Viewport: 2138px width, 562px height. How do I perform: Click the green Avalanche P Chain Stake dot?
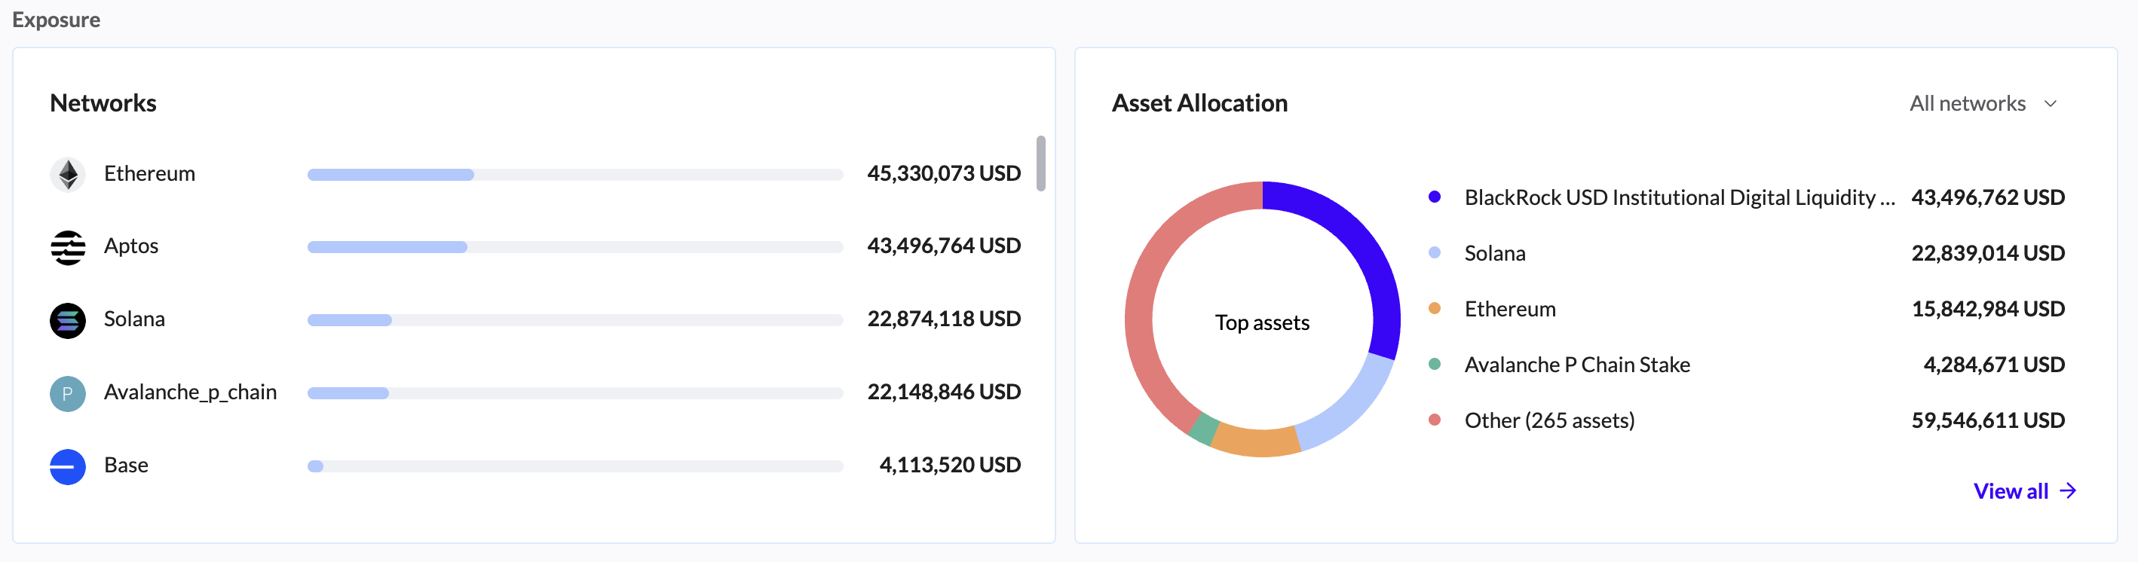tap(1434, 364)
